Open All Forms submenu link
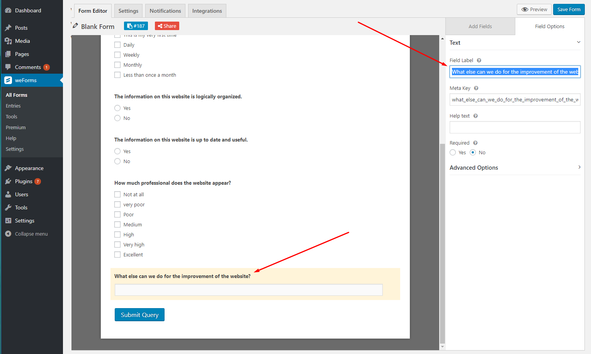 tap(17, 95)
